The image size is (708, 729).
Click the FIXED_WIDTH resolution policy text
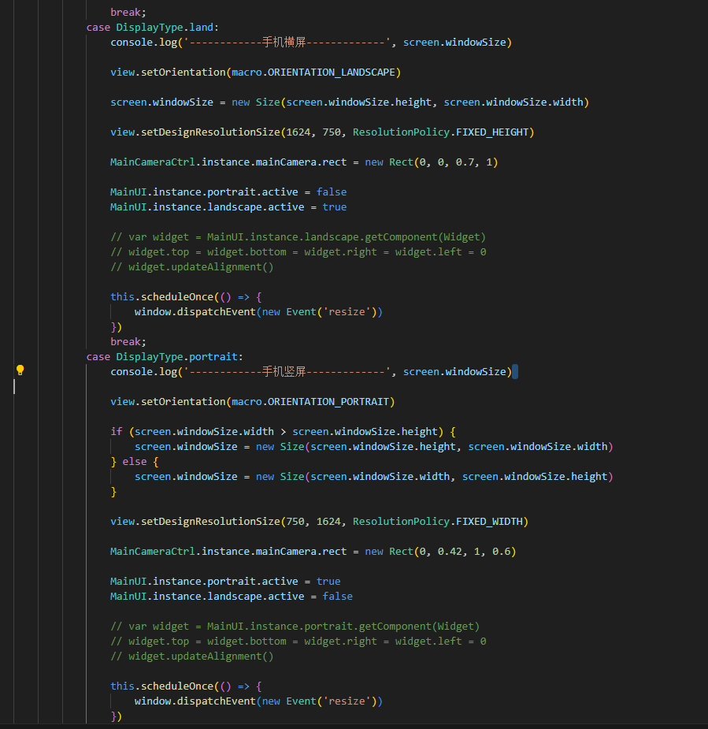[491, 521]
